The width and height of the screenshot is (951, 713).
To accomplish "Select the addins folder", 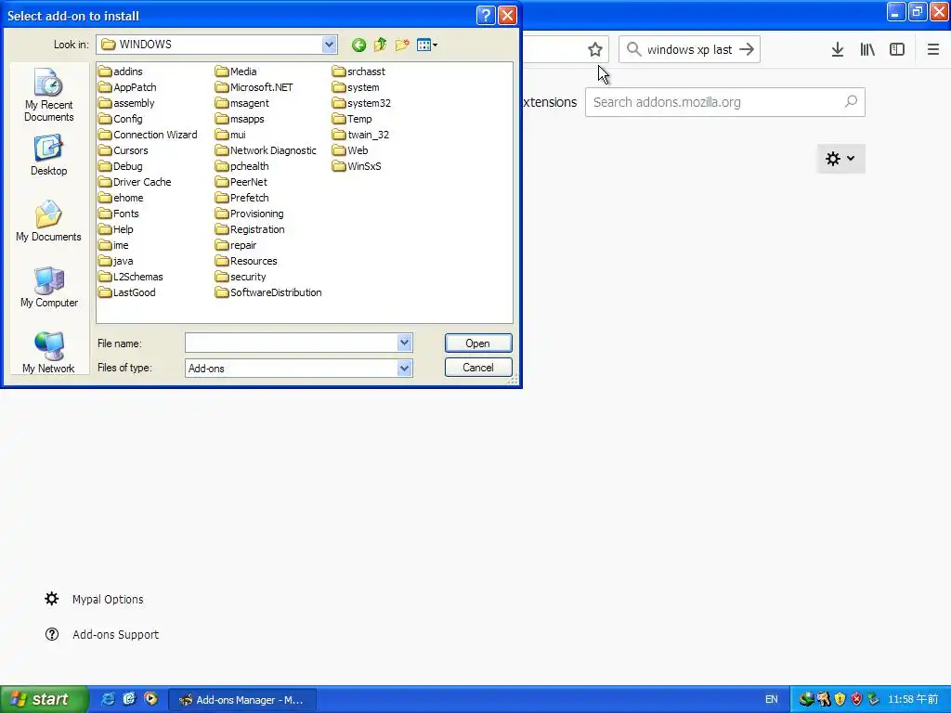I will (x=121, y=71).
